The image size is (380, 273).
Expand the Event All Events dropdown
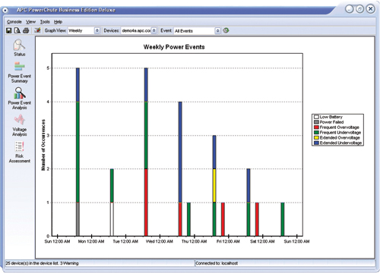pos(197,31)
